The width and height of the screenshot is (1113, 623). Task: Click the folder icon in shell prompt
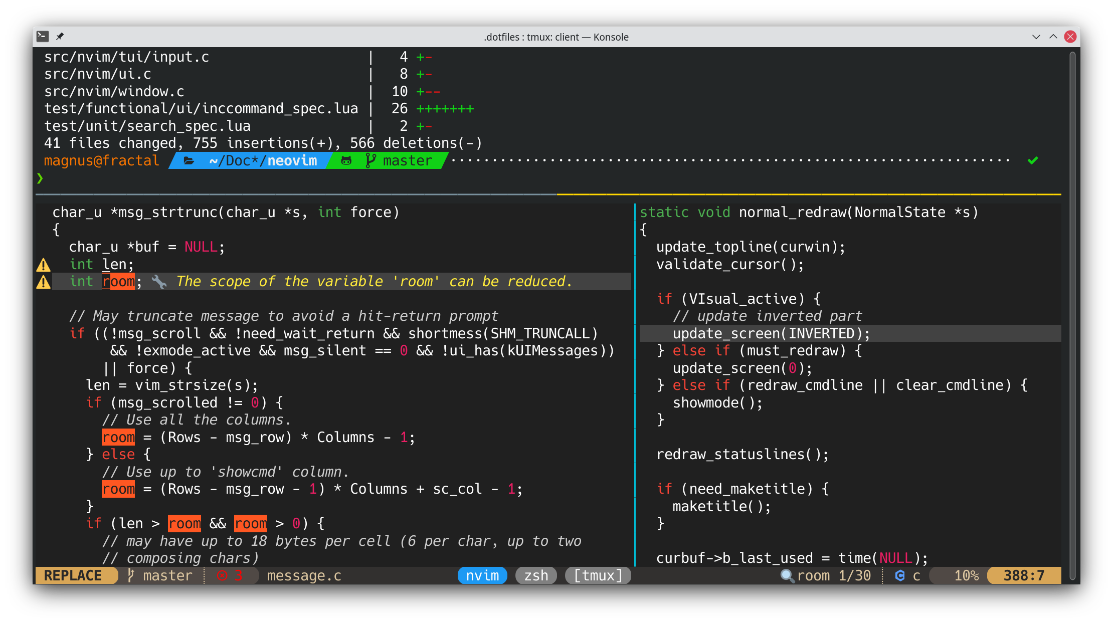click(189, 160)
